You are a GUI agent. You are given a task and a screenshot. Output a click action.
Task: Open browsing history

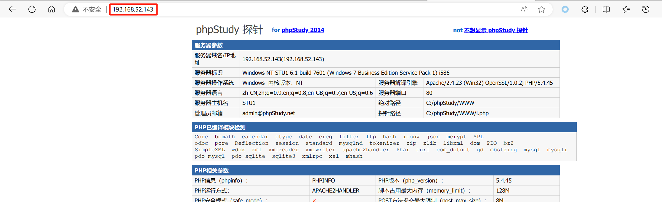[x=646, y=9]
